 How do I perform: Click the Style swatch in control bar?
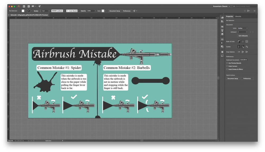pos(103,11)
